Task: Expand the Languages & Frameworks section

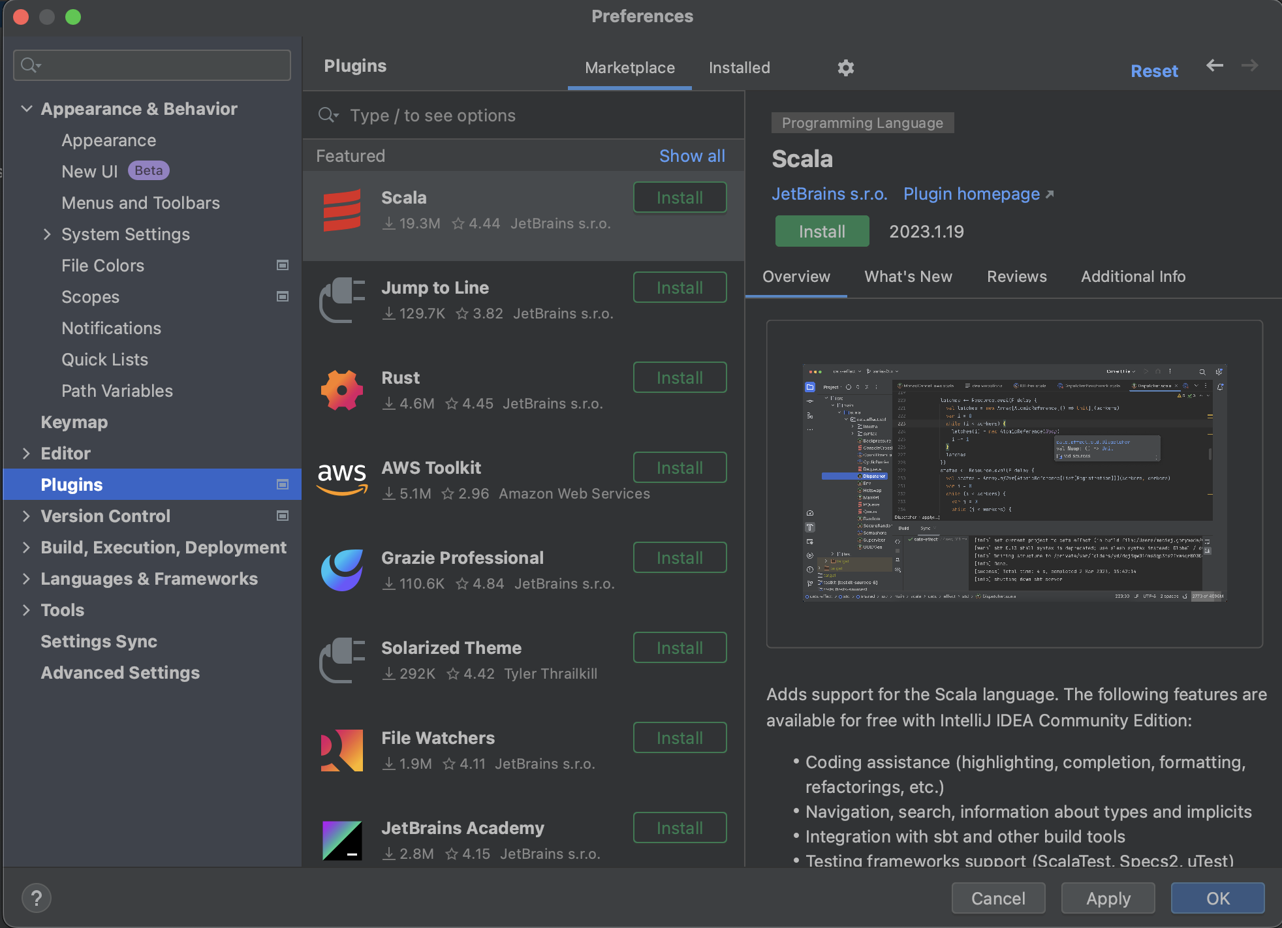Action: [x=27, y=579]
